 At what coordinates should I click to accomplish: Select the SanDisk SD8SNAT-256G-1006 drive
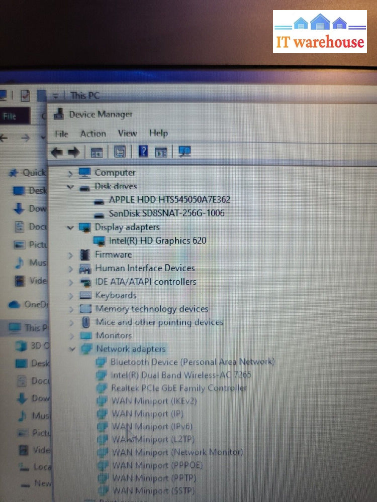coord(166,213)
